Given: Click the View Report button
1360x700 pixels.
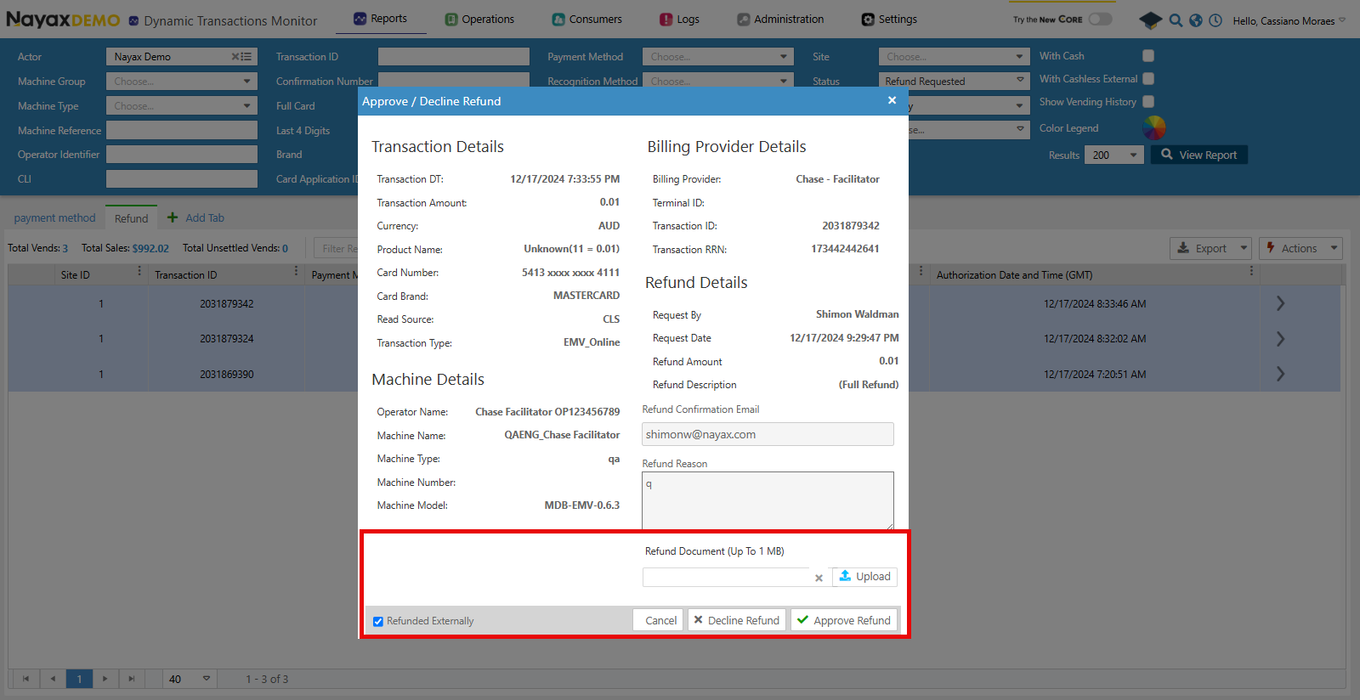Looking at the screenshot, I should (1198, 155).
